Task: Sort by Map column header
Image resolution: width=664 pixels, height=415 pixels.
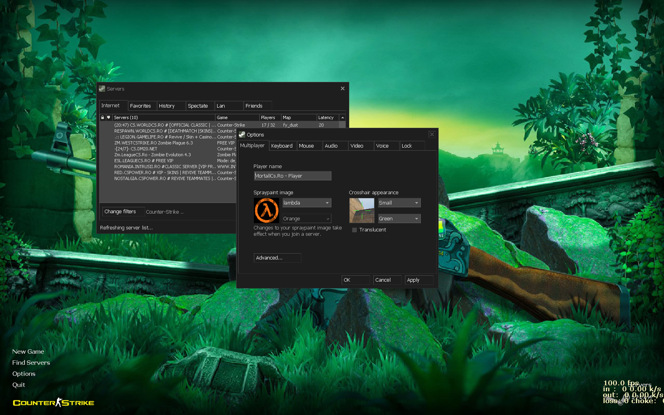Action: [x=299, y=117]
